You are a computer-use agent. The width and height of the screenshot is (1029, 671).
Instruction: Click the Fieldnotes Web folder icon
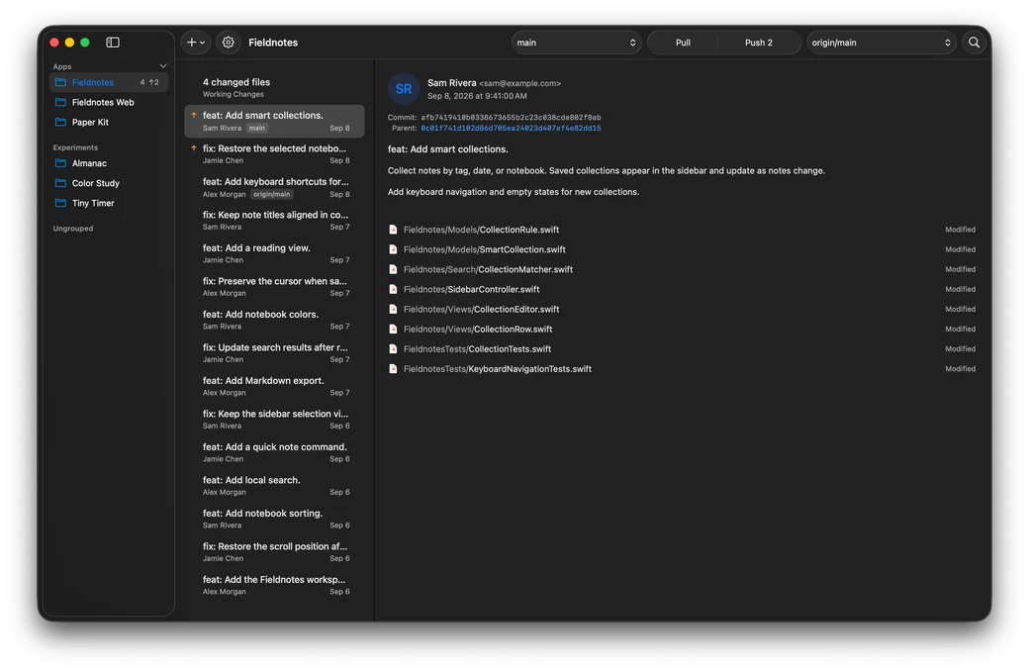tap(61, 102)
